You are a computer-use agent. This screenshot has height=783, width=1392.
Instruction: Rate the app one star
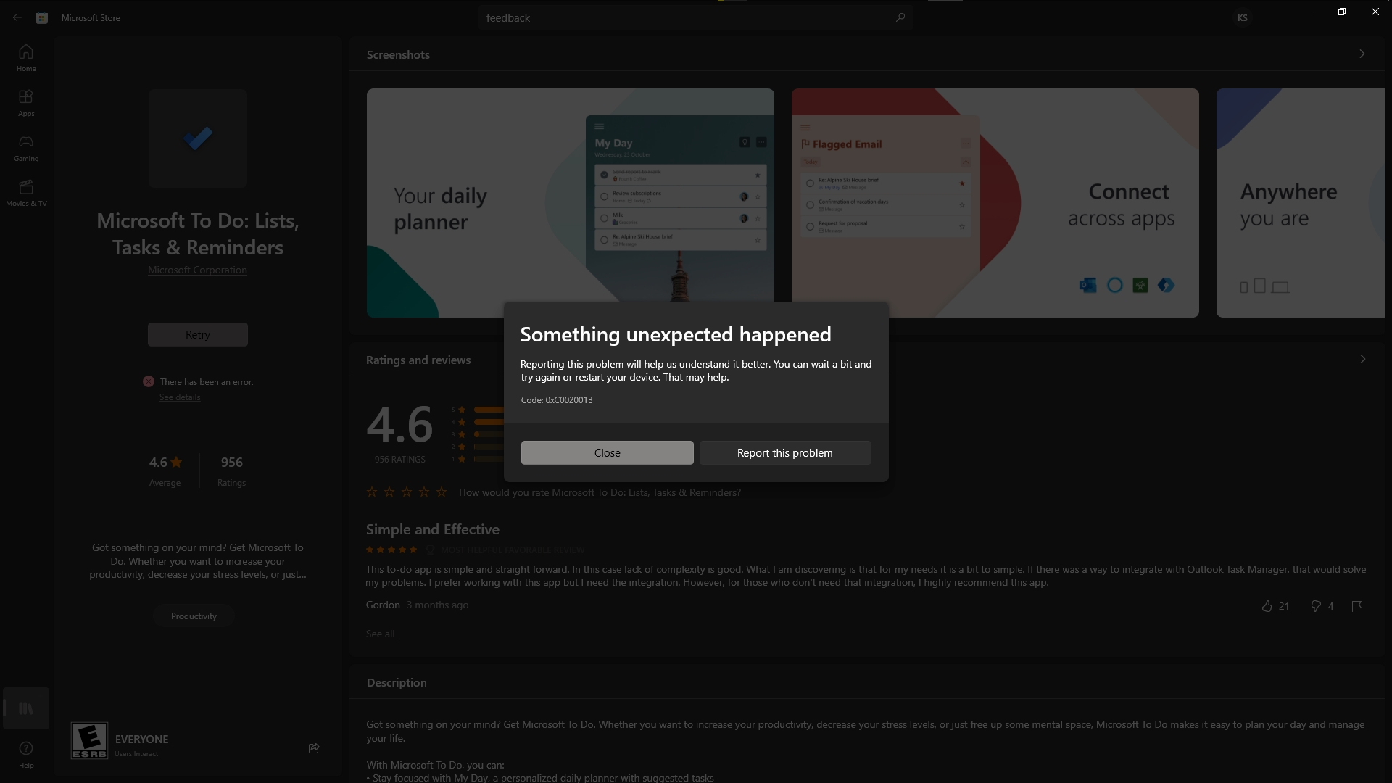coord(372,492)
